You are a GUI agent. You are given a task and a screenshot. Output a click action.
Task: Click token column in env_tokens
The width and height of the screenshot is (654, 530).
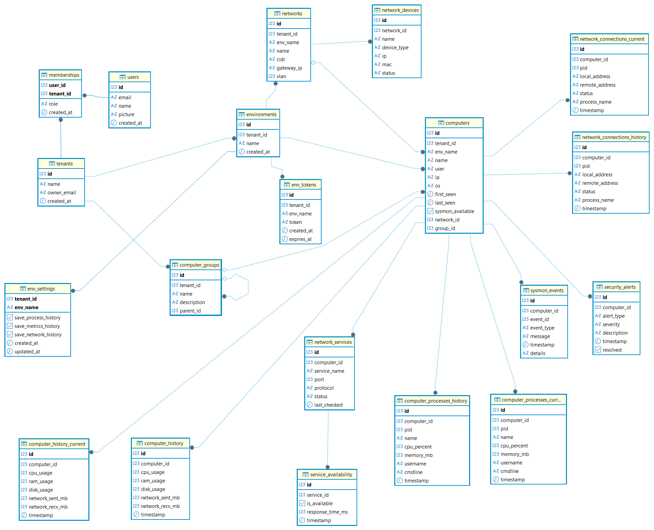pos(295,222)
